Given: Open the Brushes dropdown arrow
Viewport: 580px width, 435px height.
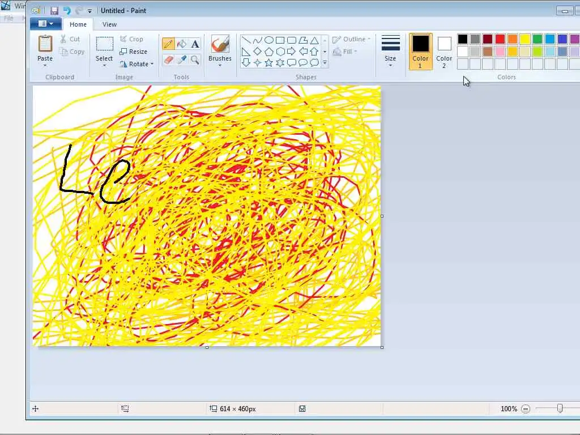Looking at the screenshot, I should pos(220,66).
